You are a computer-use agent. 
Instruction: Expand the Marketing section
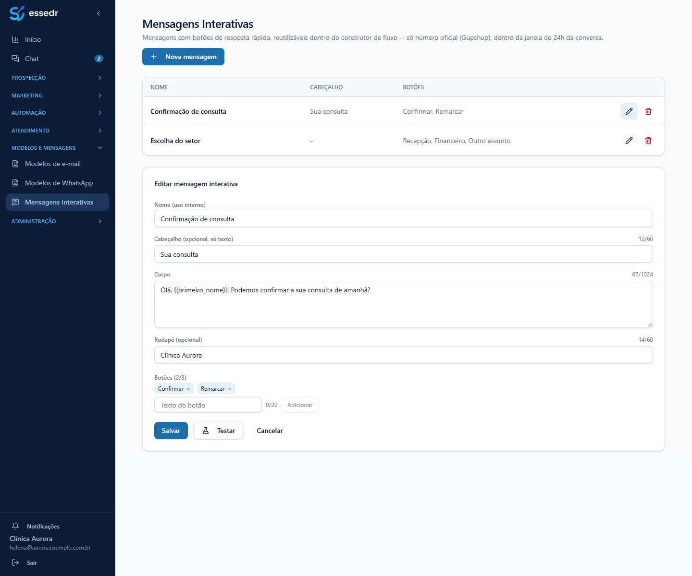click(58, 96)
